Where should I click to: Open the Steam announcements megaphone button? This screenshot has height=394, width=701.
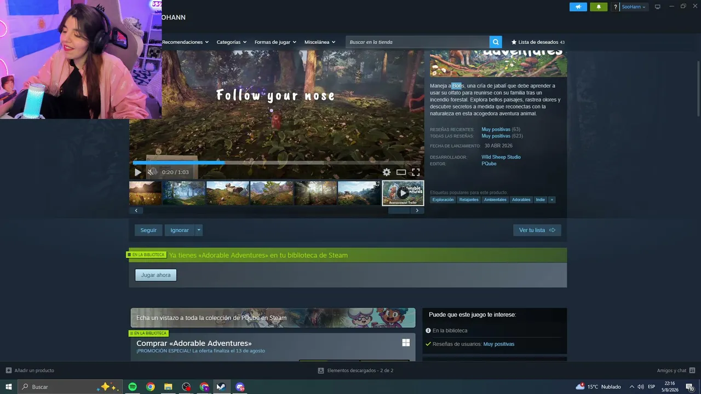[x=578, y=7]
